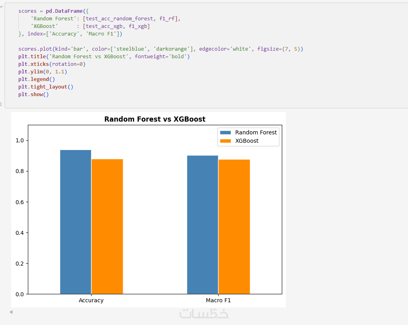Click the scroll-left arrow below the chart
Image resolution: width=408 pixels, height=325 pixels.
tap(11, 312)
